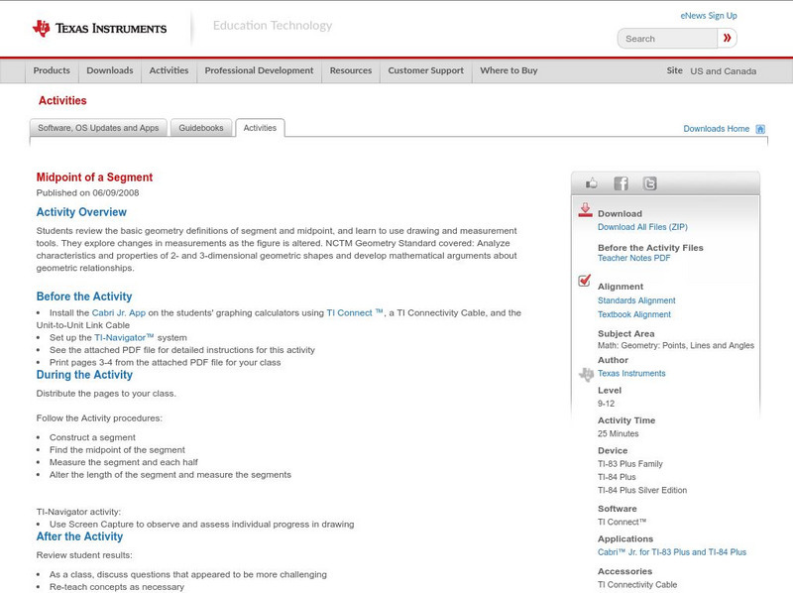Follow the TI Connect link
793x593 pixels.
pos(355,313)
